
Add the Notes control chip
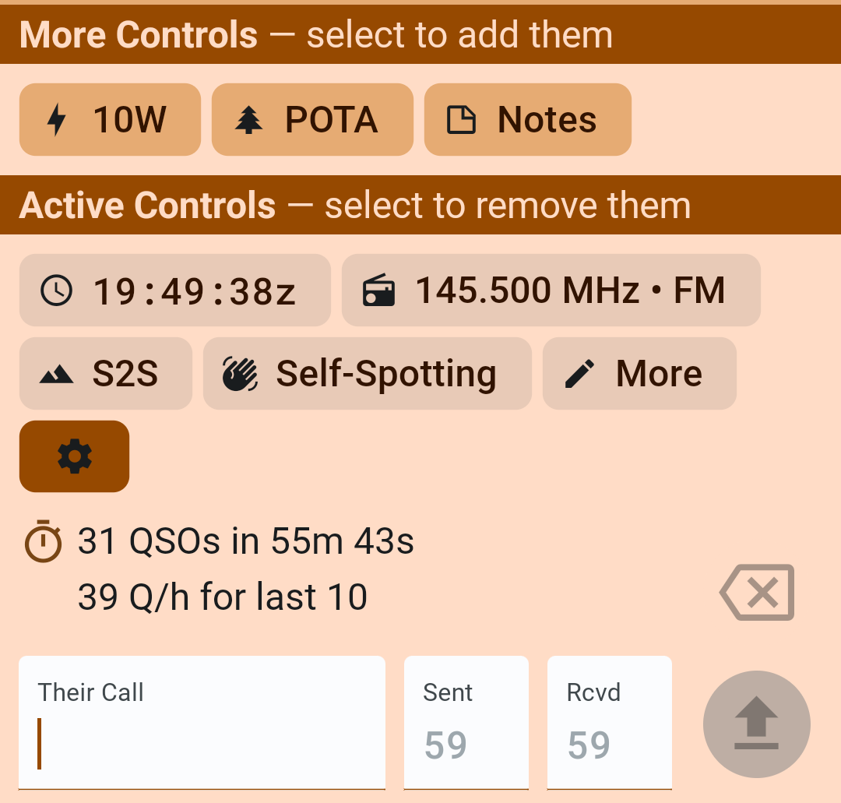pyautogui.click(x=527, y=120)
